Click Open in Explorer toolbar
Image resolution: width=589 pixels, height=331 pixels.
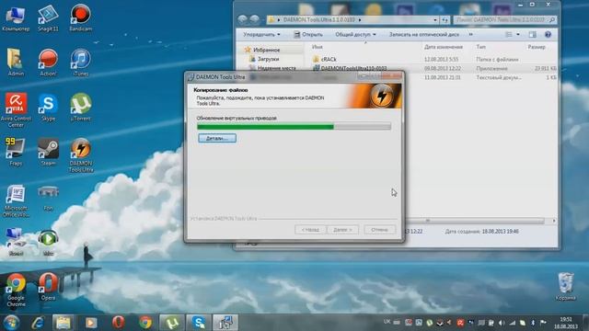[x=308, y=35]
